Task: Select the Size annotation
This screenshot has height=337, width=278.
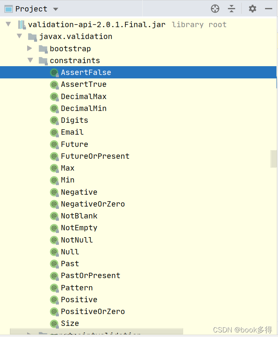Action: point(70,323)
